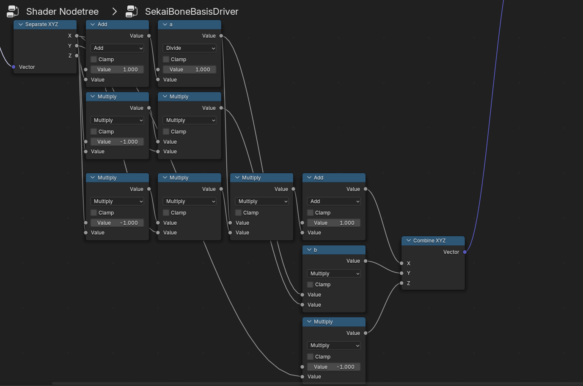Select the header title of node b
Viewport: 583px width, 386px height.
[315, 250]
